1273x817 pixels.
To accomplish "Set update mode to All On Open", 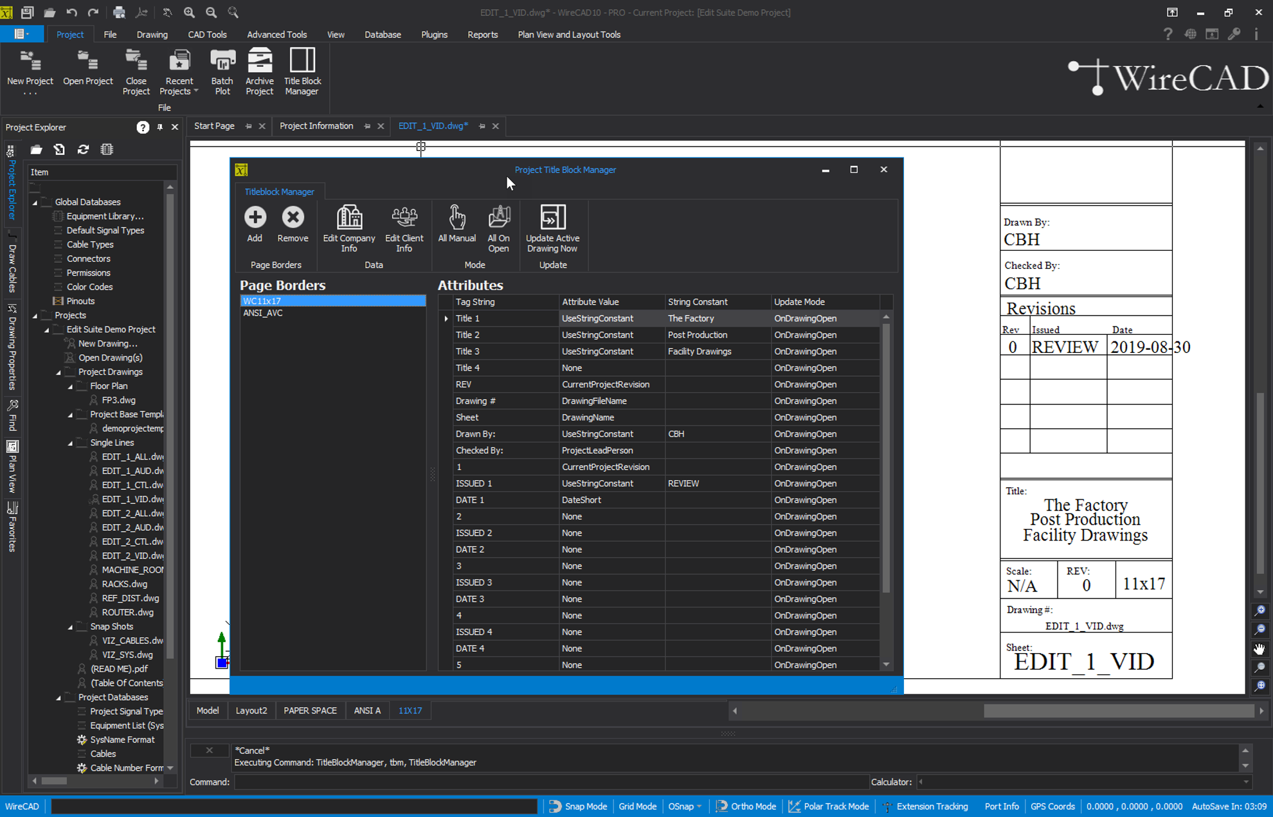I will coord(498,229).
